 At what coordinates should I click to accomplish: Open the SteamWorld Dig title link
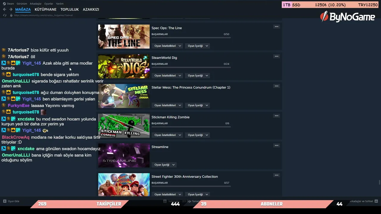pyautogui.click(x=164, y=58)
